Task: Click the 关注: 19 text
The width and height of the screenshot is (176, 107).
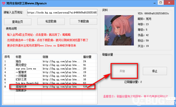Action: pyautogui.click(x=143, y=46)
